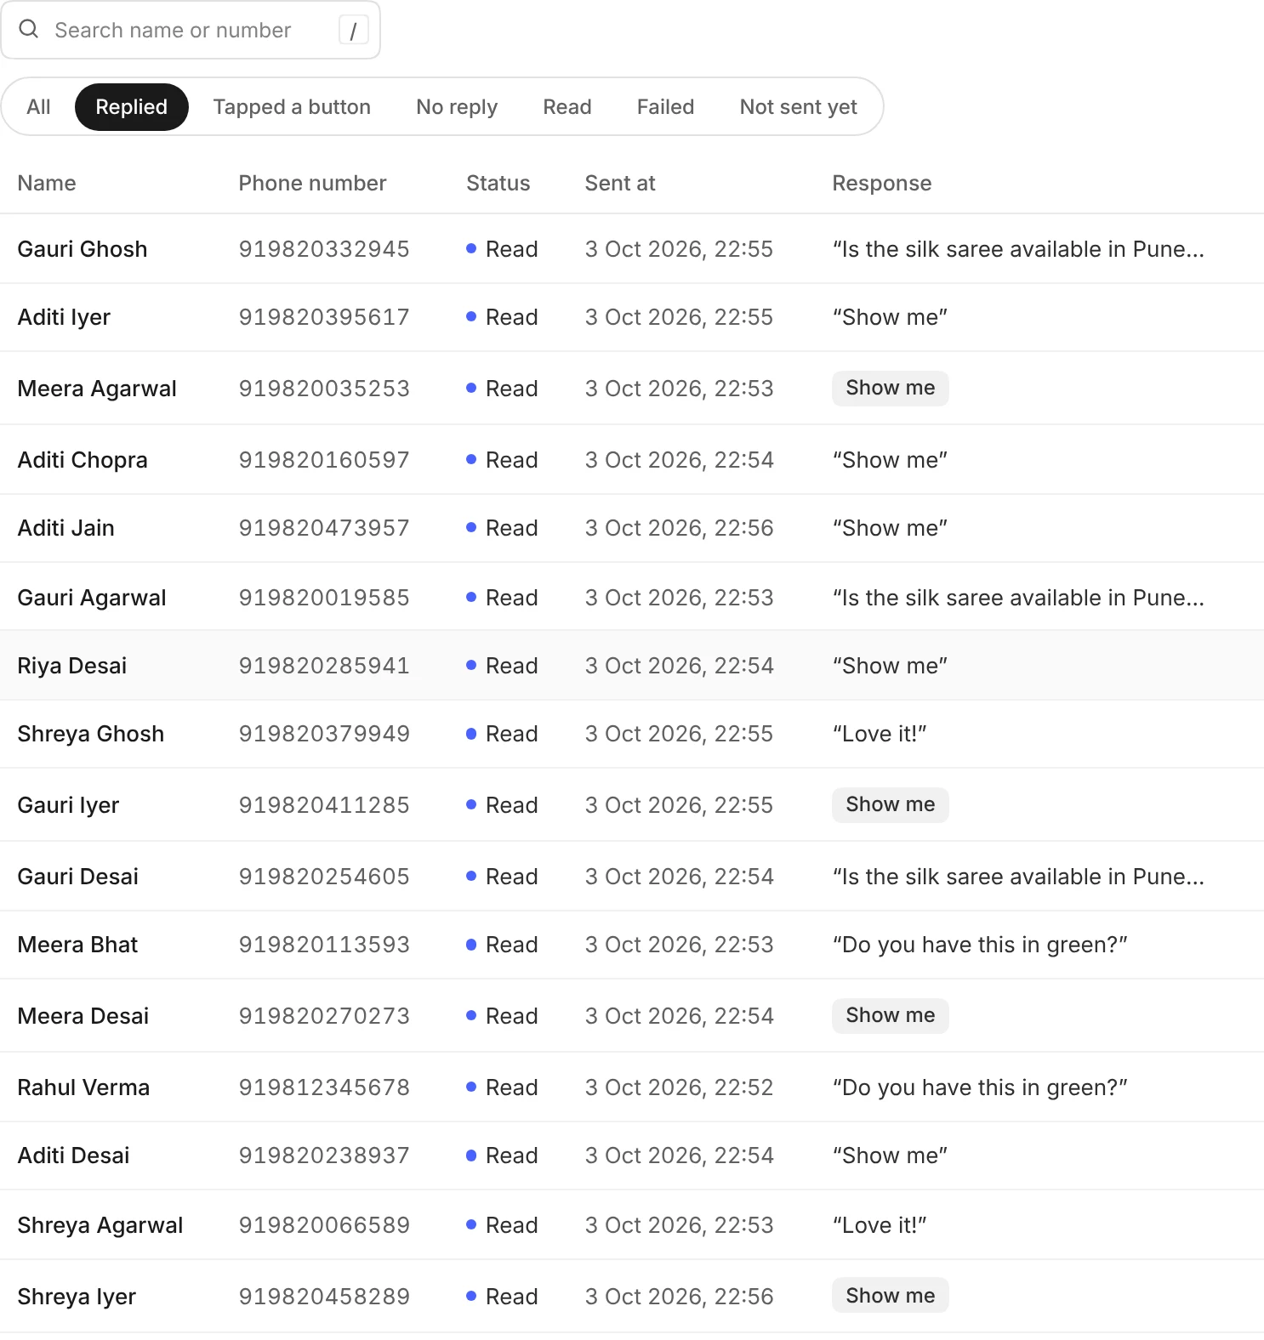The width and height of the screenshot is (1264, 1340).
Task: Select the Failed filter tab
Action: (665, 107)
